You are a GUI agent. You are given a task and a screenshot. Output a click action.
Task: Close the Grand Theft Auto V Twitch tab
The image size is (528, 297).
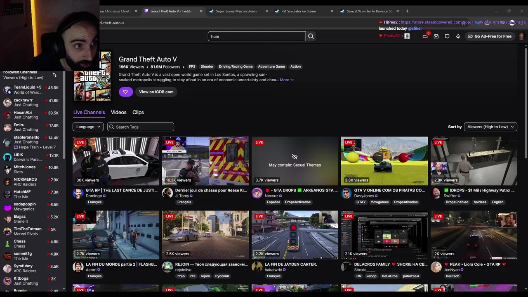tap(201, 11)
